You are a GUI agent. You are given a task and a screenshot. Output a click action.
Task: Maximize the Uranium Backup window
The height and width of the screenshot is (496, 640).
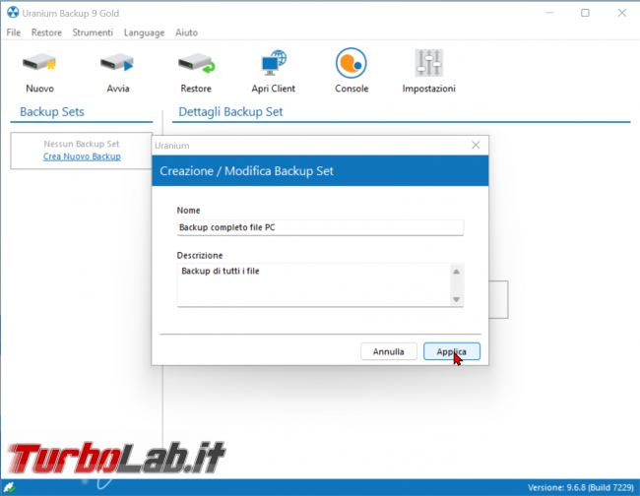coord(585,13)
